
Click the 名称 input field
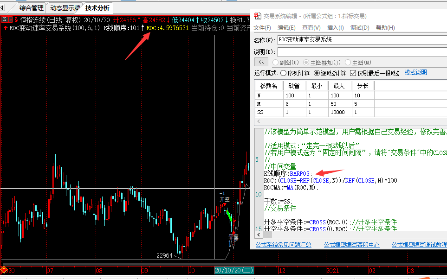(x=363, y=40)
